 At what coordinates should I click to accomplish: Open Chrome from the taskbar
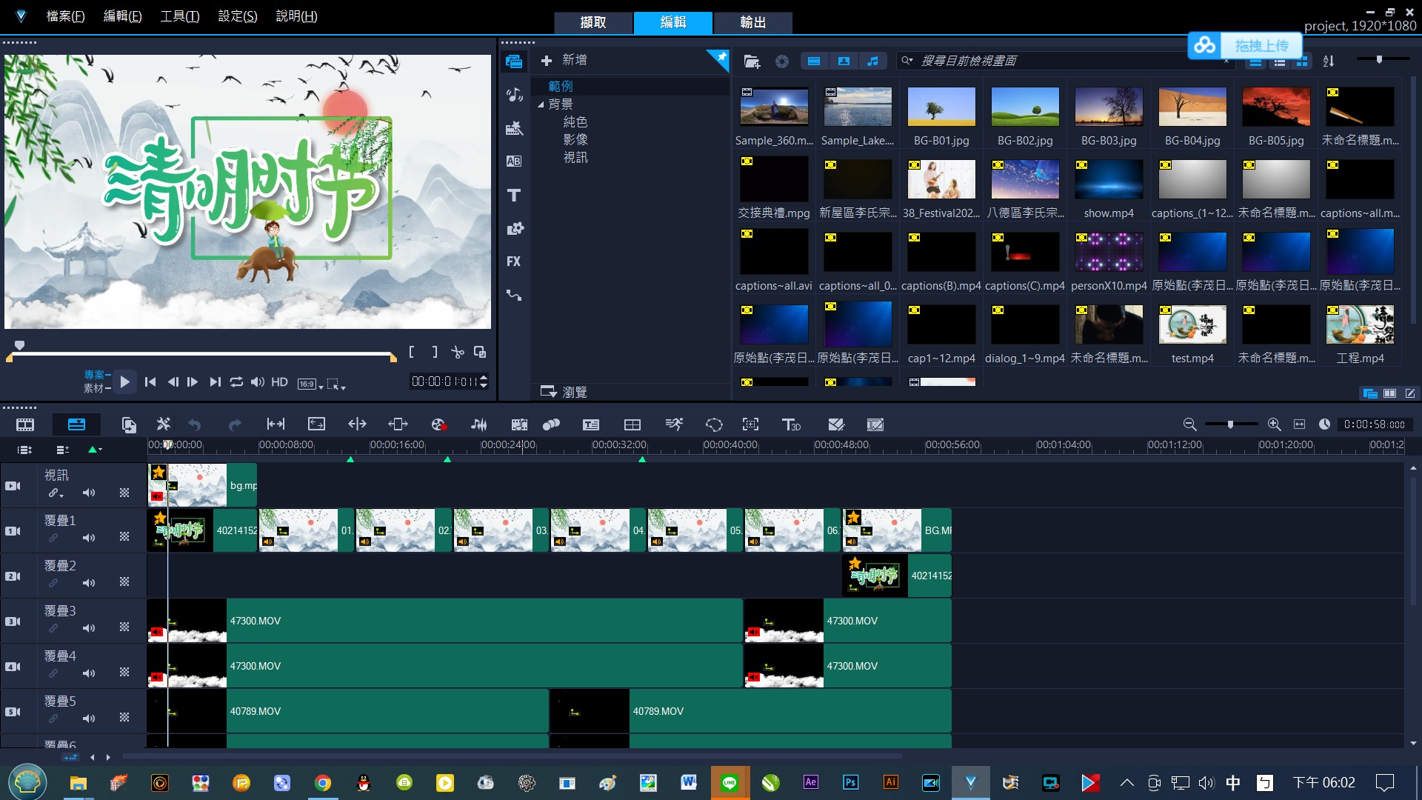click(x=323, y=783)
